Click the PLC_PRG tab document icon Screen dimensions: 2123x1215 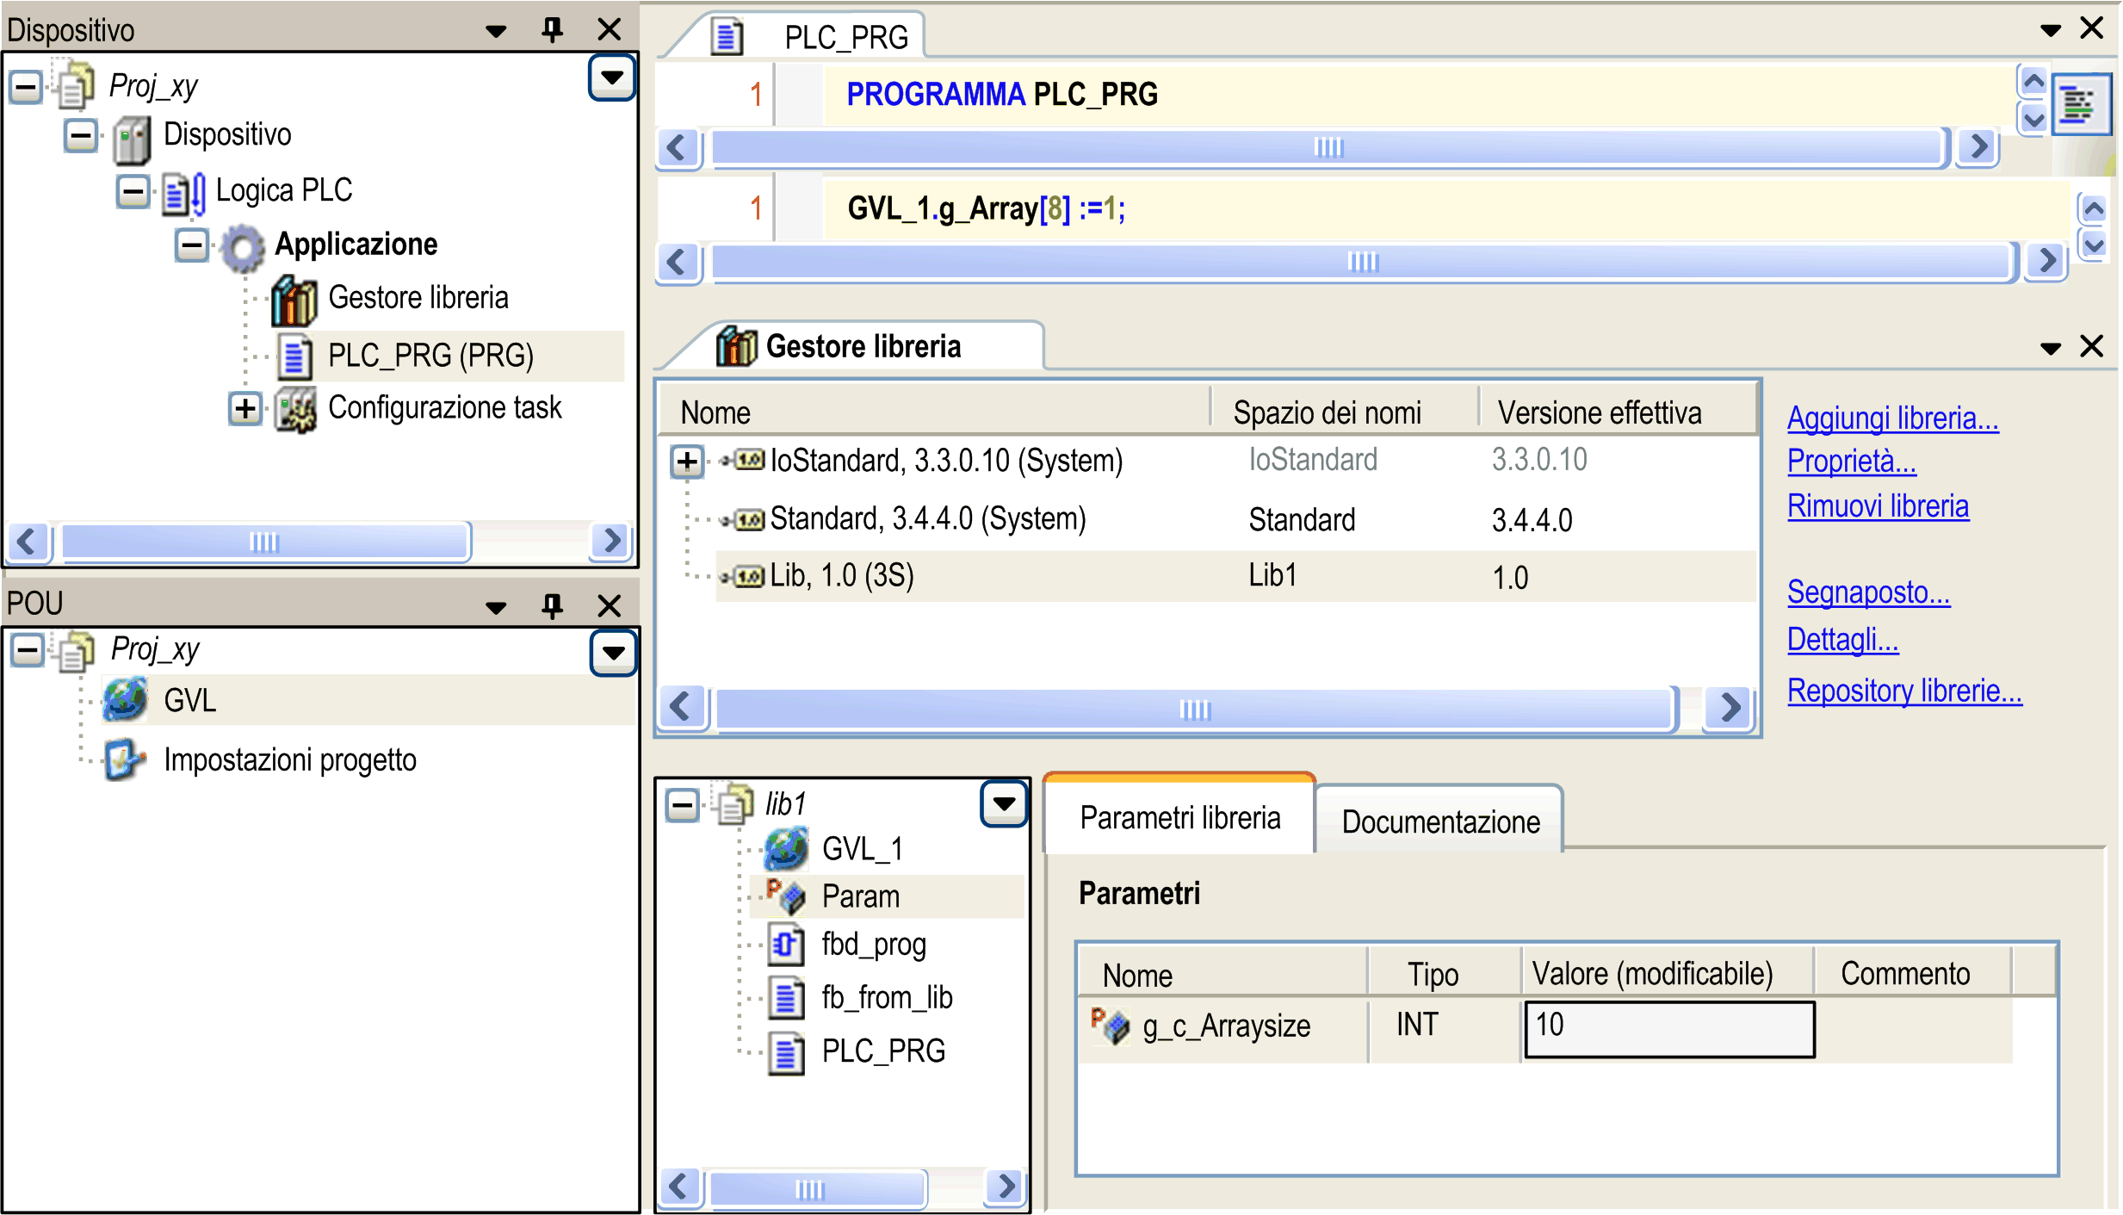click(x=727, y=37)
